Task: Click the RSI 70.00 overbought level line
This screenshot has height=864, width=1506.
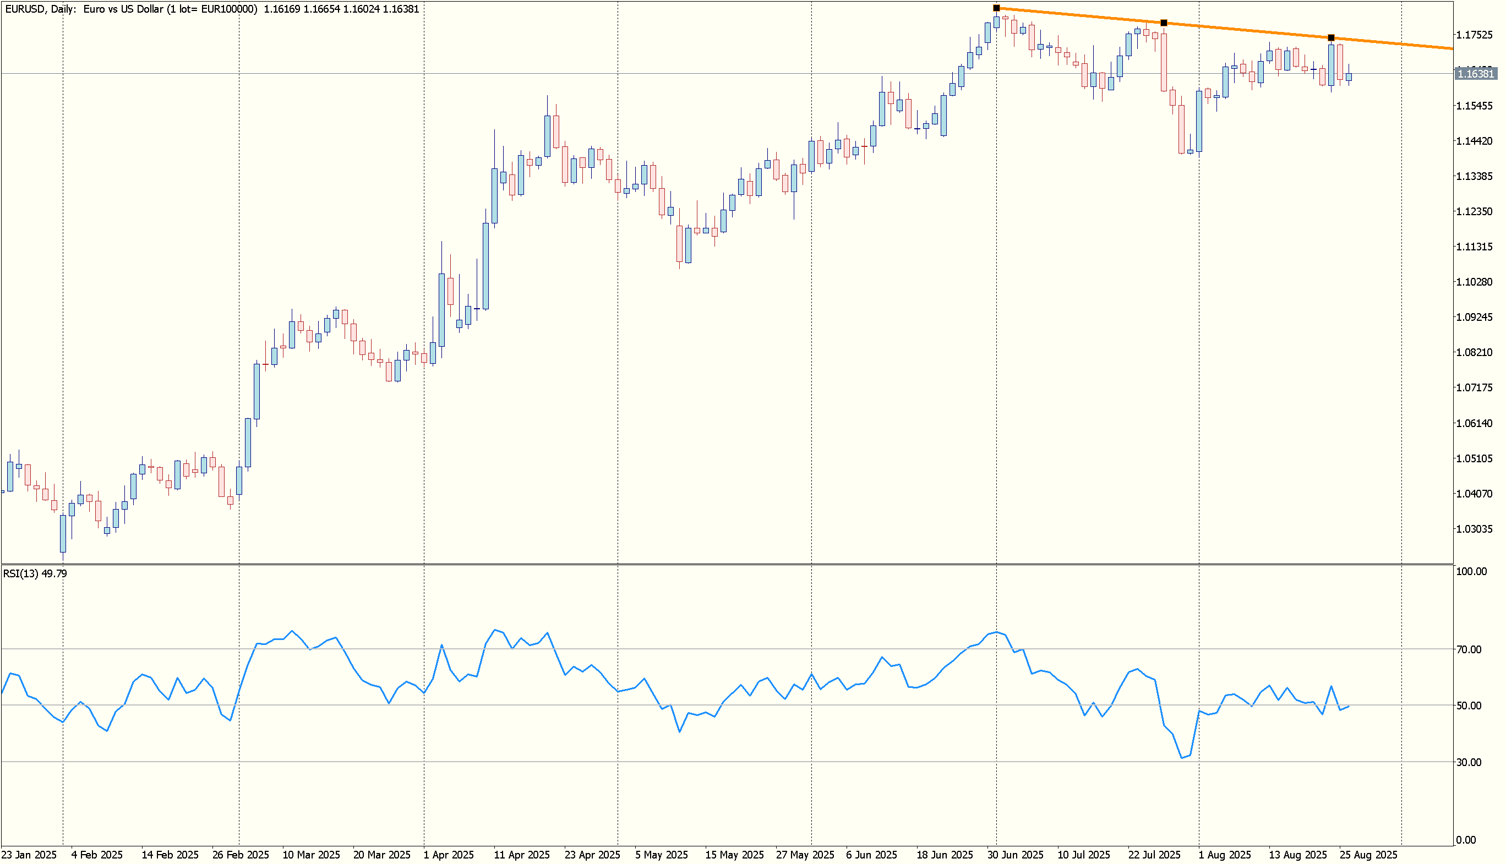Action: (712, 649)
